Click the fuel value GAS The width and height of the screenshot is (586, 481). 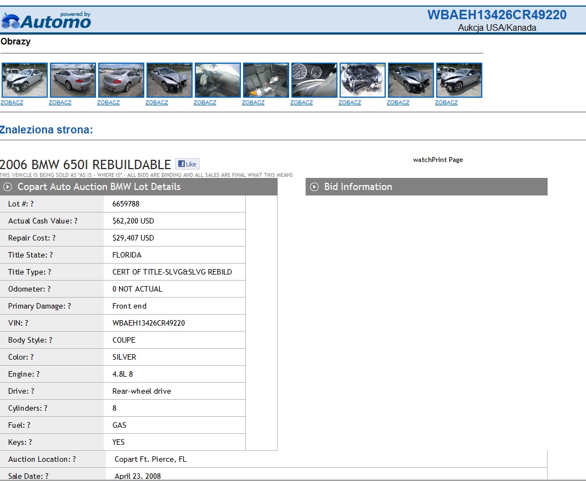(x=119, y=426)
